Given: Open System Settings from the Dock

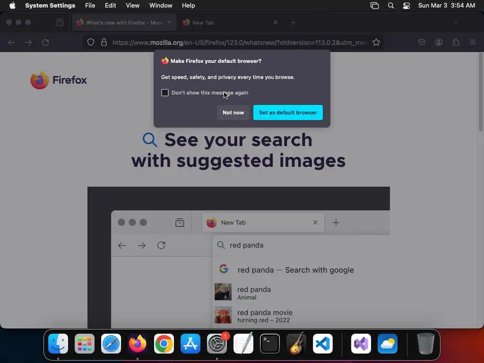Looking at the screenshot, I should (x=217, y=344).
